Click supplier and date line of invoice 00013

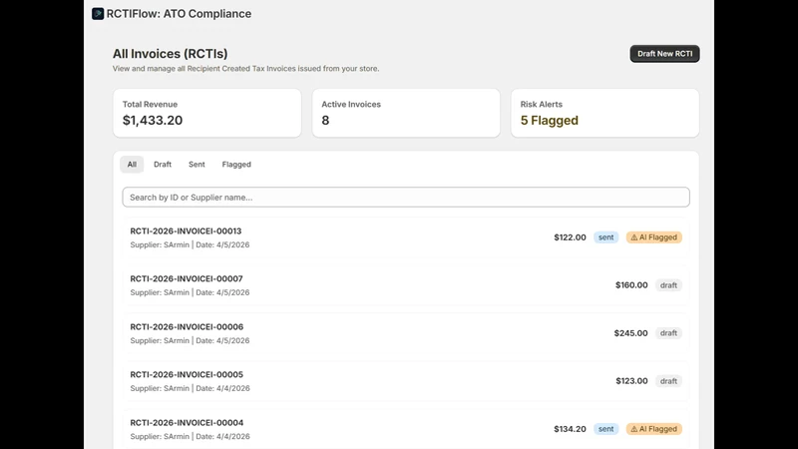(190, 244)
